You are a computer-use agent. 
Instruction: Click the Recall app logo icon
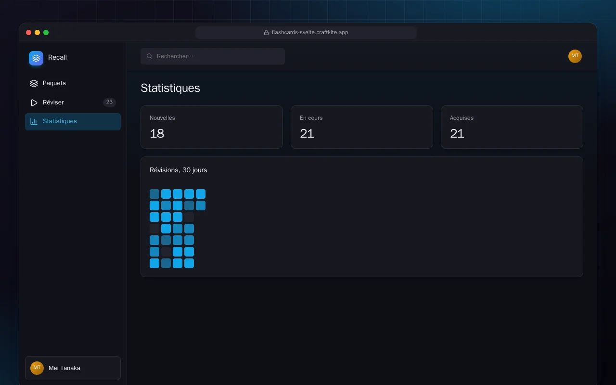pyautogui.click(x=36, y=58)
